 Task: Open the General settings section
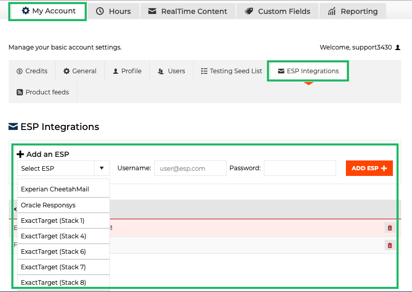pos(80,71)
